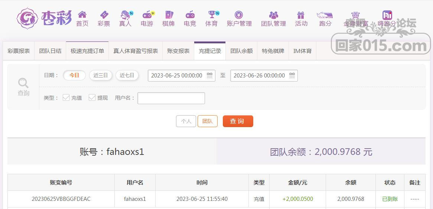
Task: Select the 充提记录 tab
Action: tap(210, 51)
